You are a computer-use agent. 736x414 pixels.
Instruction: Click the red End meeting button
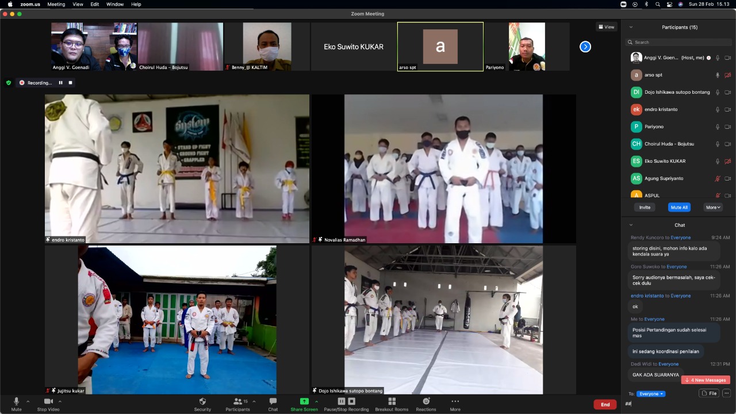coord(605,404)
